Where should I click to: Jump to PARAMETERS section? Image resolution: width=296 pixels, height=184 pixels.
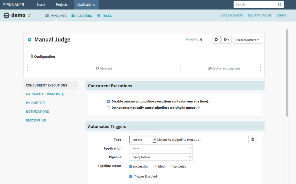pos(36,103)
